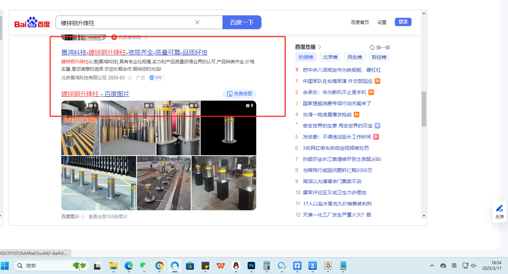Toggle the 英 input language indicator

click(454, 266)
